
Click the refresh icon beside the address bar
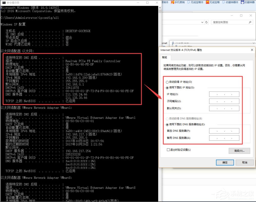click(206, 22)
